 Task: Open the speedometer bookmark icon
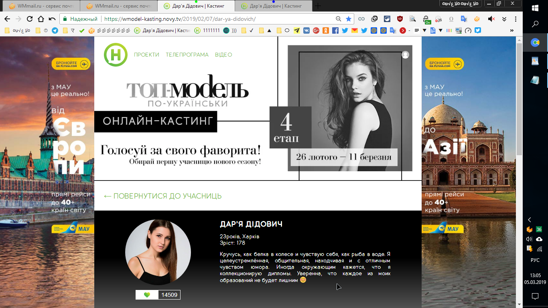468,30
